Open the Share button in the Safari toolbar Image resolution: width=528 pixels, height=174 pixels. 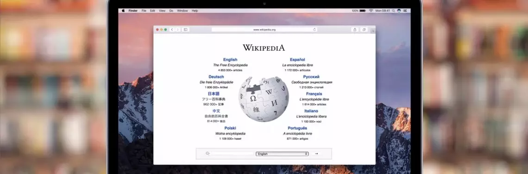pos(355,30)
